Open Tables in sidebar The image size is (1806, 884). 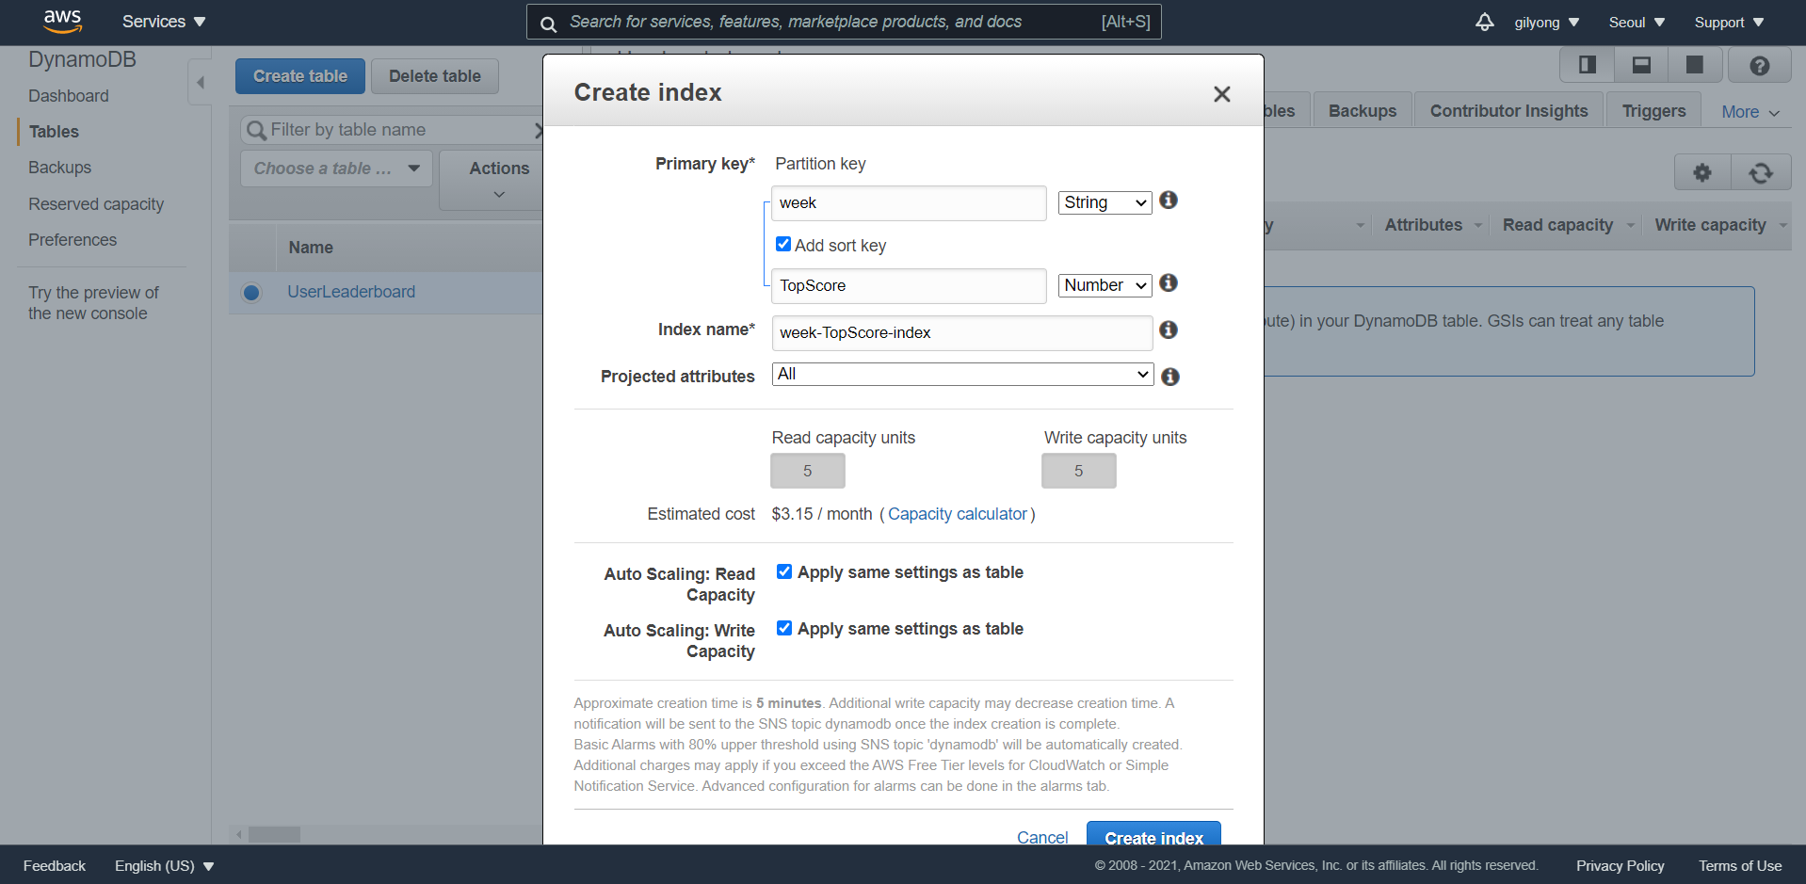[x=54, y=132]
